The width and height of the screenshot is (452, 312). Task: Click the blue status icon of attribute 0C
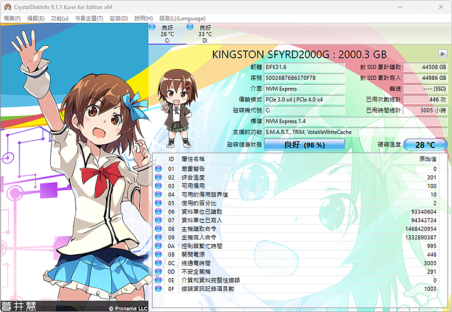(158, 263)
